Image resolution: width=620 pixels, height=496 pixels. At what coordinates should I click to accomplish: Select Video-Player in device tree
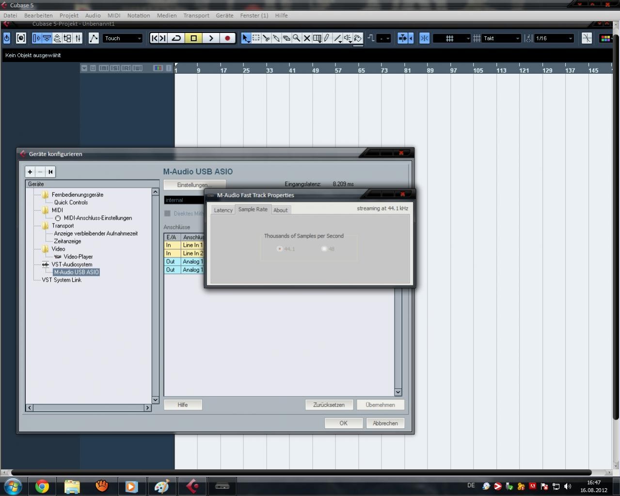[x=78, y=256]
